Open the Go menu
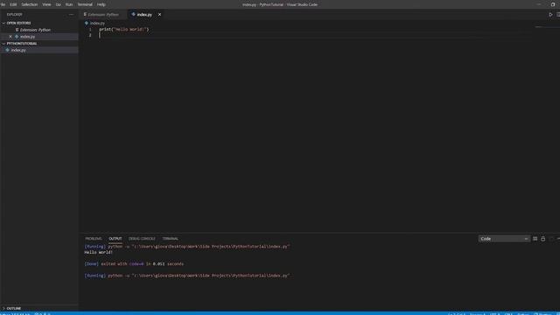Viewport: 560px width, 315px height. coord(59,4)
